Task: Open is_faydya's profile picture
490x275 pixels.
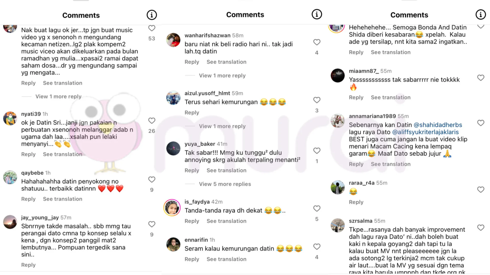Action: [172, 208]
